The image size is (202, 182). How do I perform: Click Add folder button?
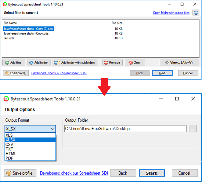pyautogui.click(x=39, y=63)
